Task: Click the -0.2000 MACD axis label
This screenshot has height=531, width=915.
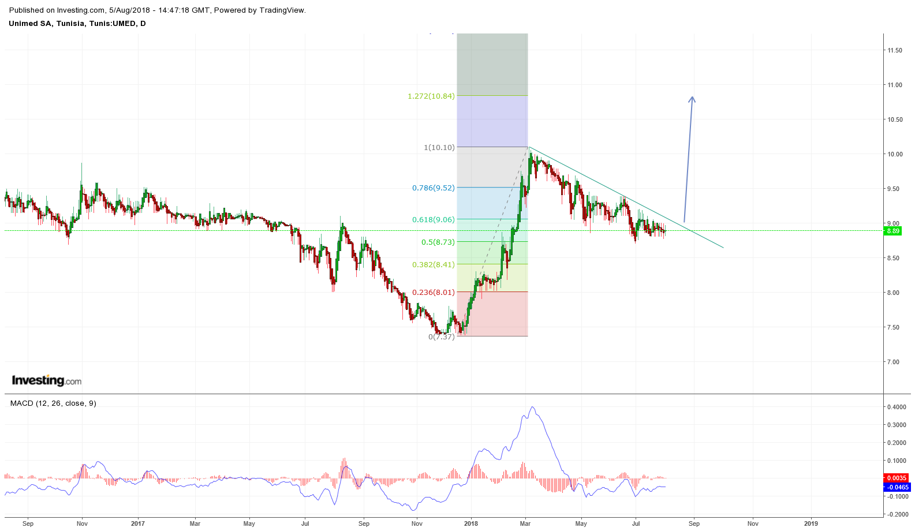Action: [x=897, y=514]
